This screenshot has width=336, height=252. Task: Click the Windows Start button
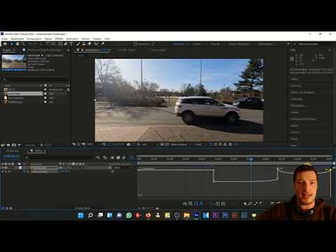click(x=80, y=215)
